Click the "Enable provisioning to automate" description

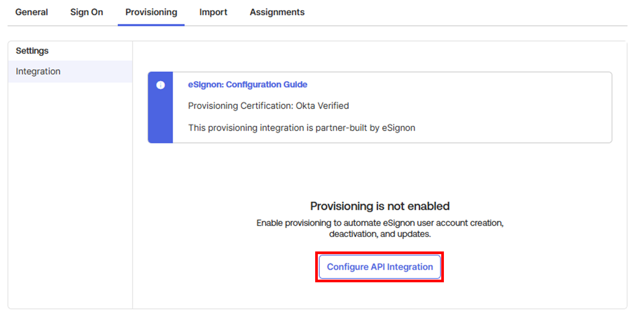pos(380,229)
